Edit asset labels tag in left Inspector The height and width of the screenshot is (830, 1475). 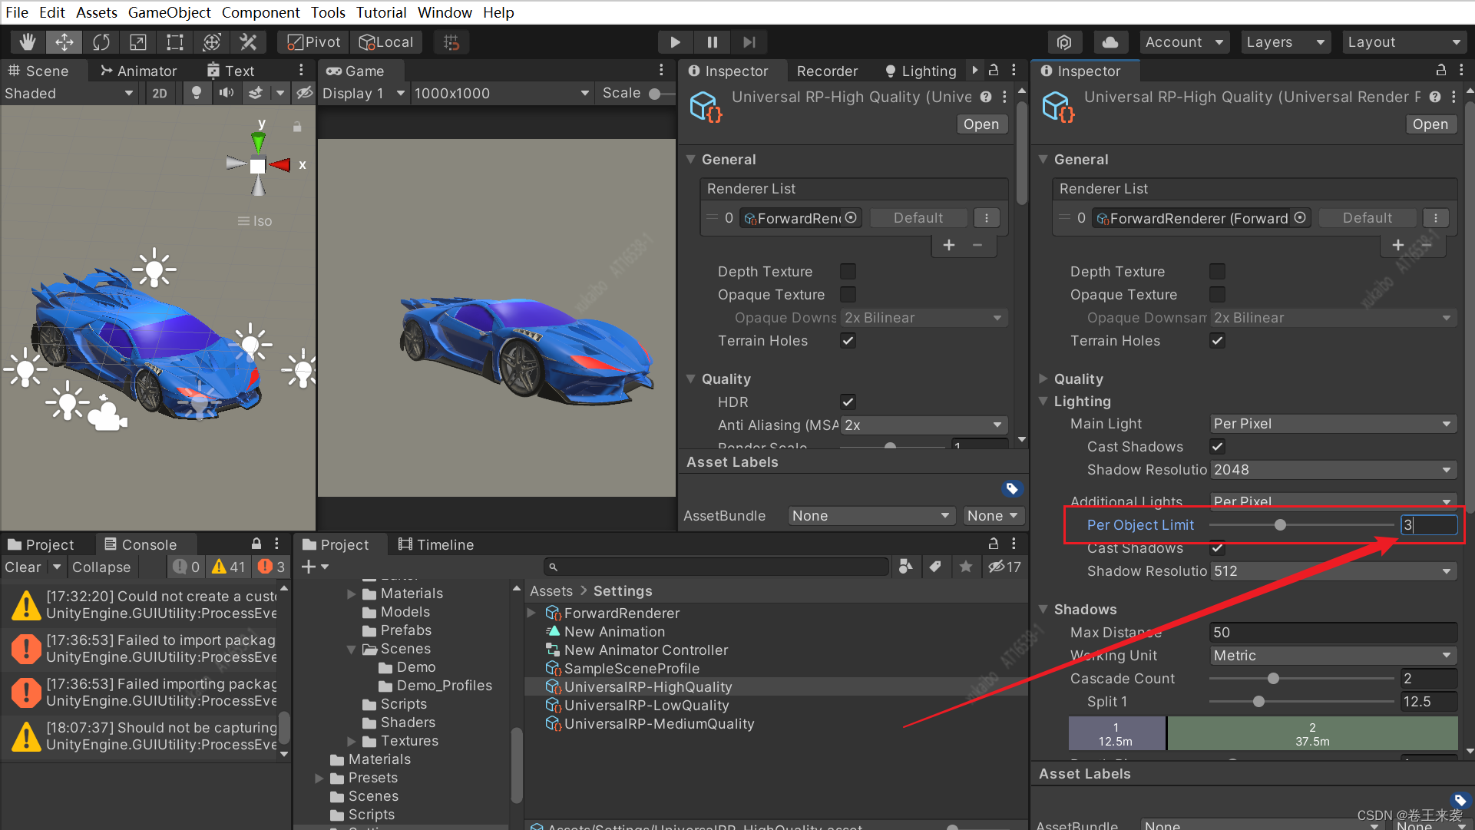[x=1011, y=488]
